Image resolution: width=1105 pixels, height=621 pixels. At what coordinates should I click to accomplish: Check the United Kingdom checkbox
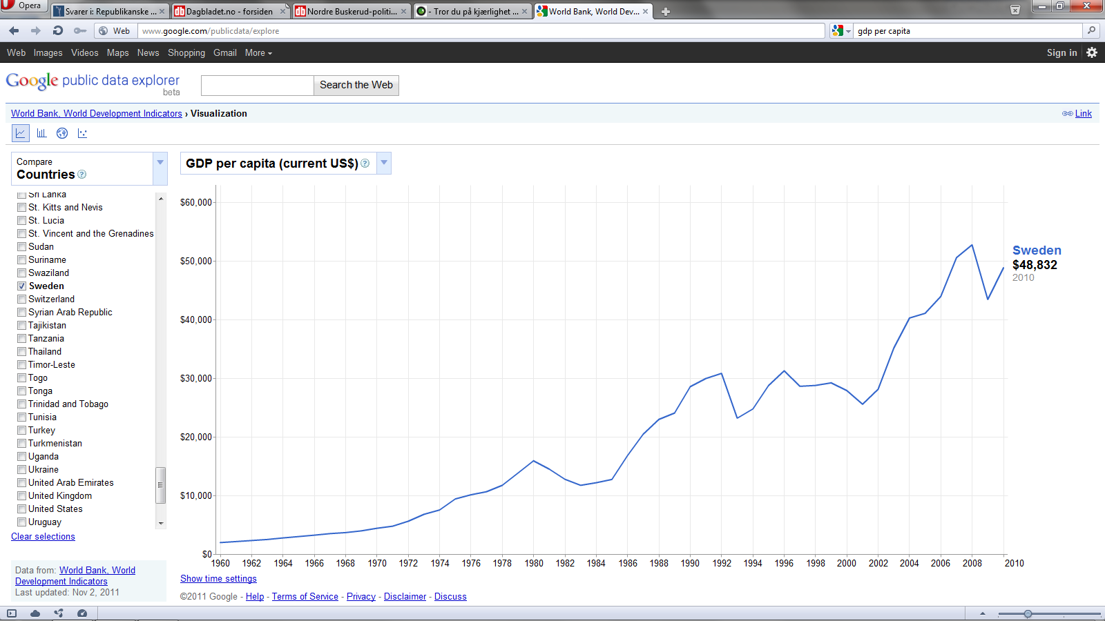22,496
